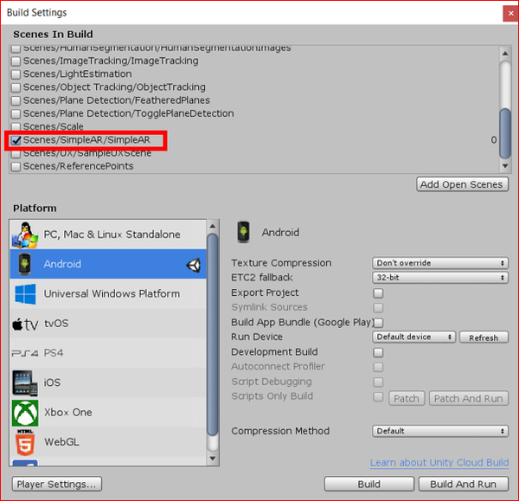Click scene list scroll down arrow

[x=505, y=166]
